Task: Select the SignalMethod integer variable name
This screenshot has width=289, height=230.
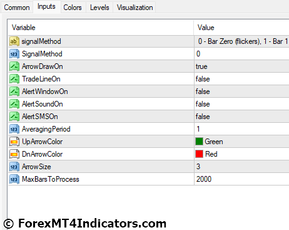Action: (x=42, y=54)
